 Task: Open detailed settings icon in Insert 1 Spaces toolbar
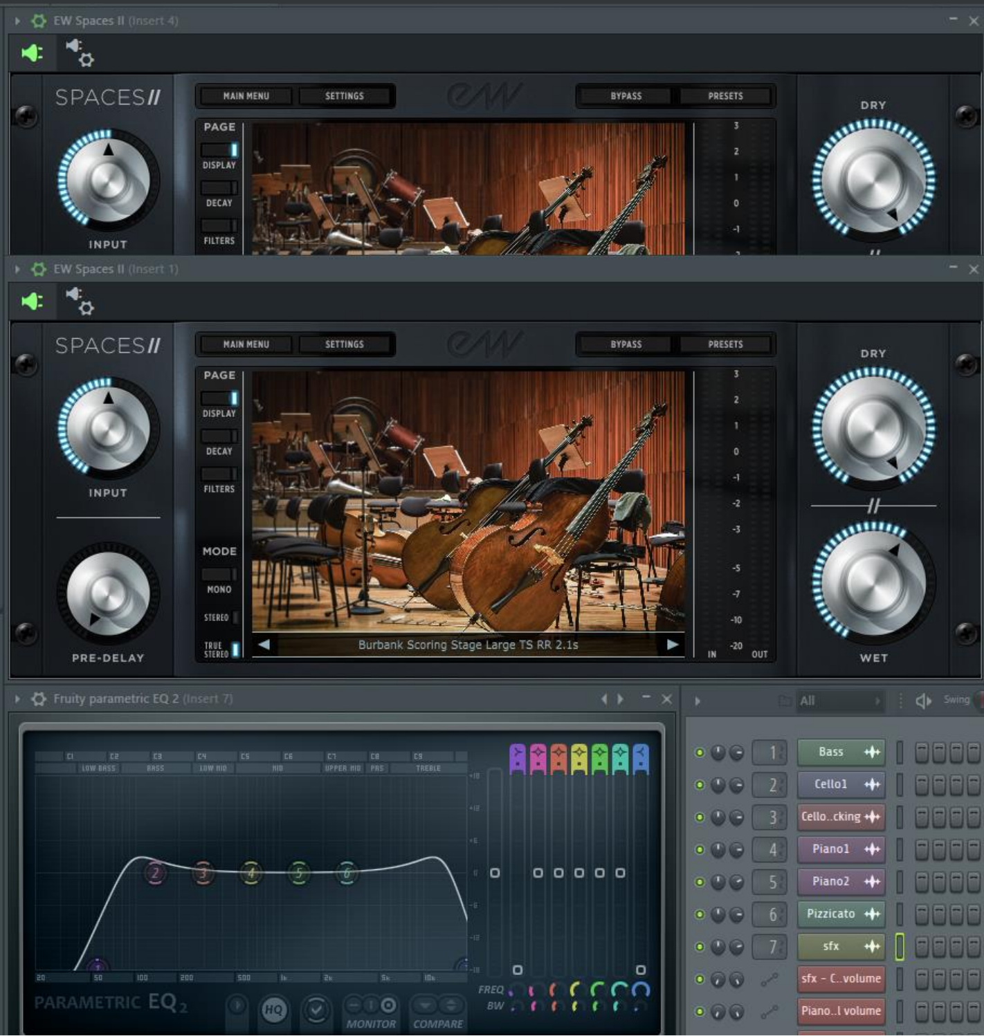(80, 301)
